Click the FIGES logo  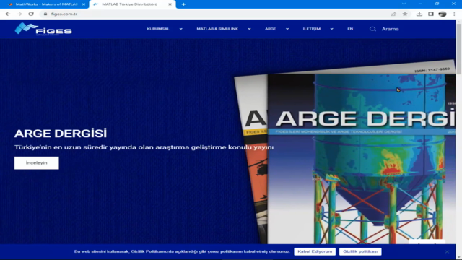(x=43, y=29)
